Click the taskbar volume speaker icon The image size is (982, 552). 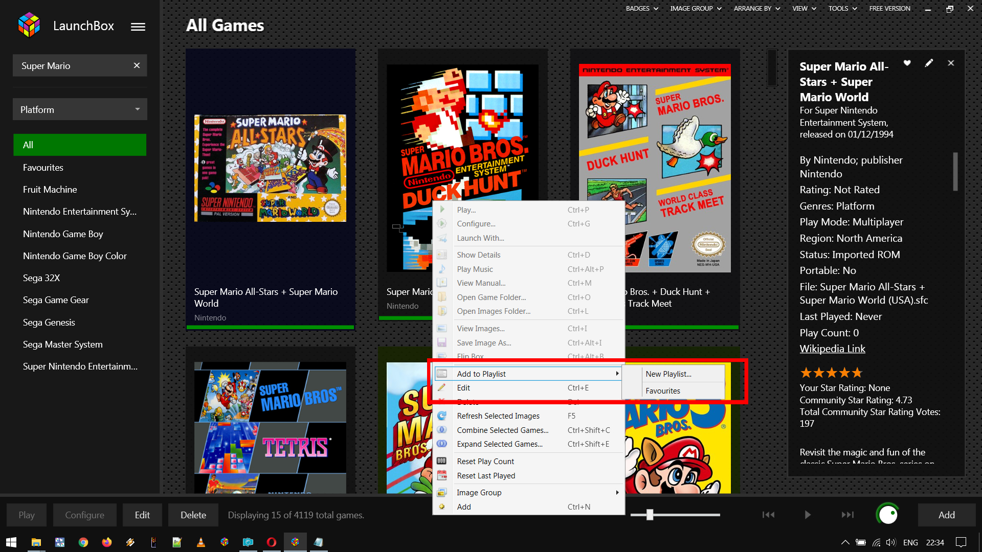891,542
